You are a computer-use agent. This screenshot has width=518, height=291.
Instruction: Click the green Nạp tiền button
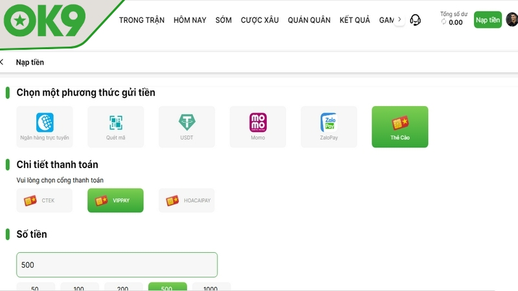tap(488, 20)
